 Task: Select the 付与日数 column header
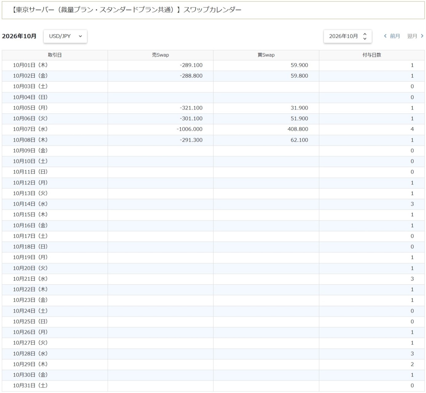[372, 55]
